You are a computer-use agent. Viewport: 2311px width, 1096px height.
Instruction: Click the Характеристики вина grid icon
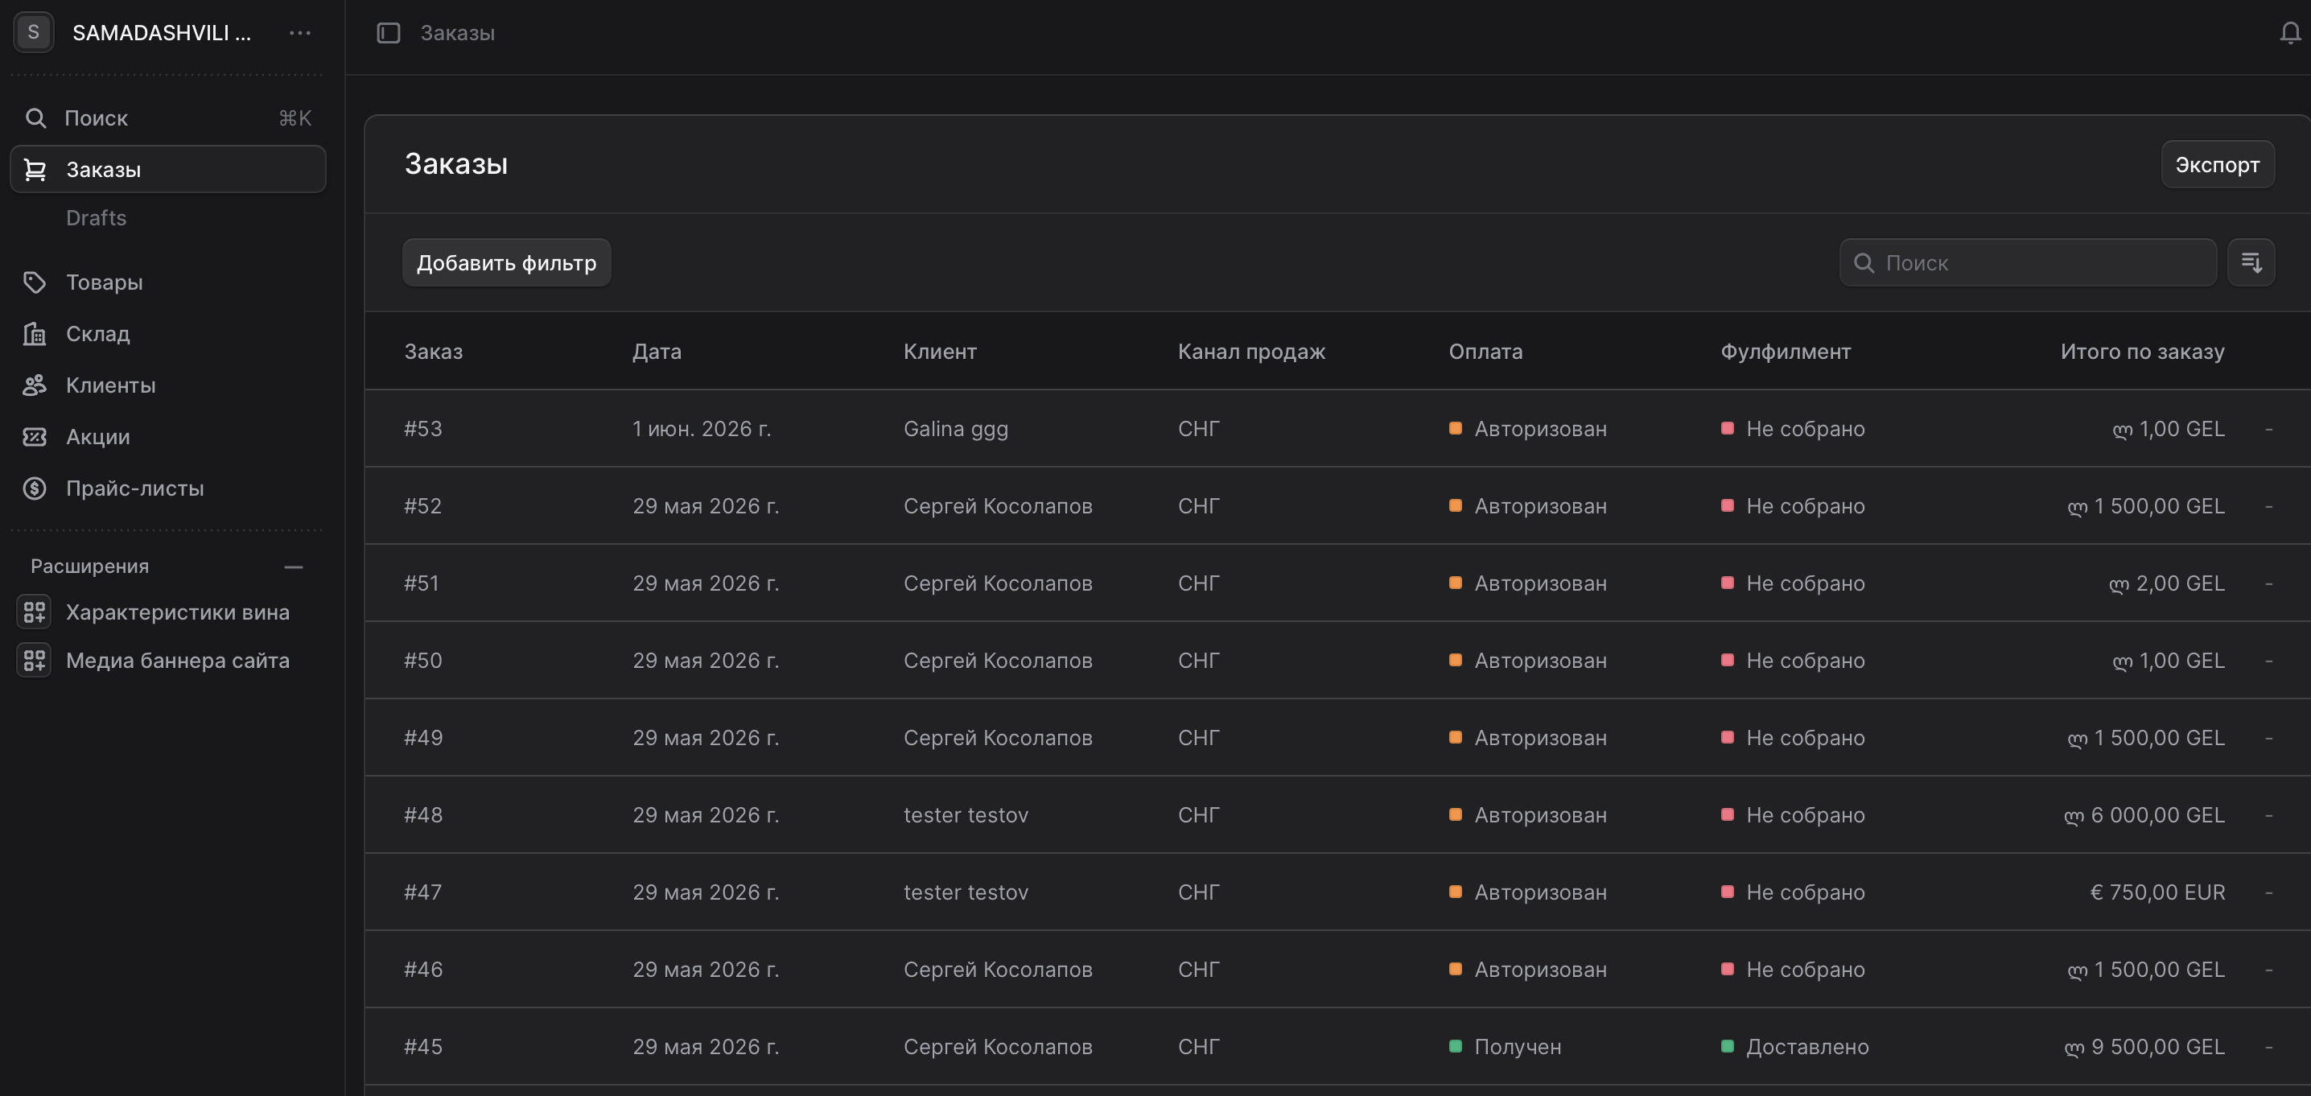(34, 612)
